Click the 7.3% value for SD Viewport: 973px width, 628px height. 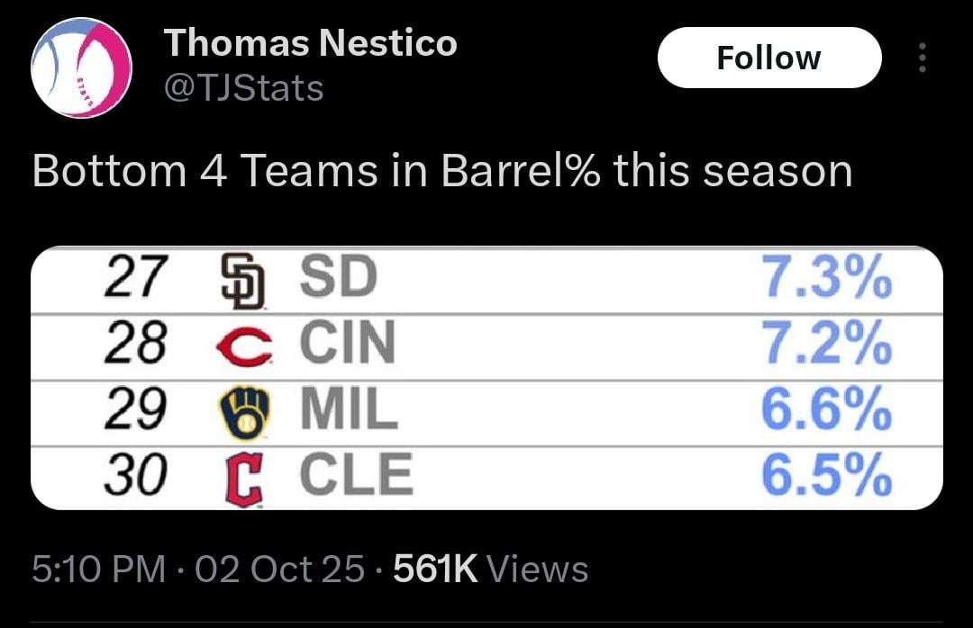[x=825, y=279]
